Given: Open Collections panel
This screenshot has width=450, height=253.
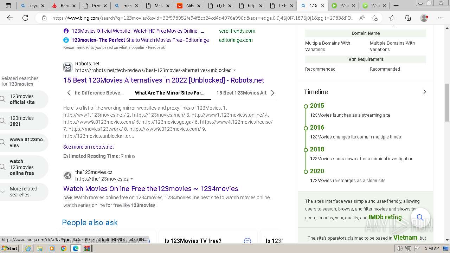Looking at the screenshot, I should 408,18.
